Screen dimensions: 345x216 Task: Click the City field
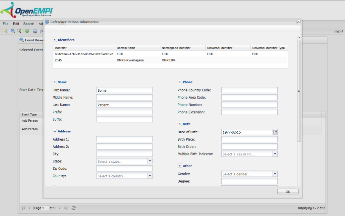(x=124, y=154)
